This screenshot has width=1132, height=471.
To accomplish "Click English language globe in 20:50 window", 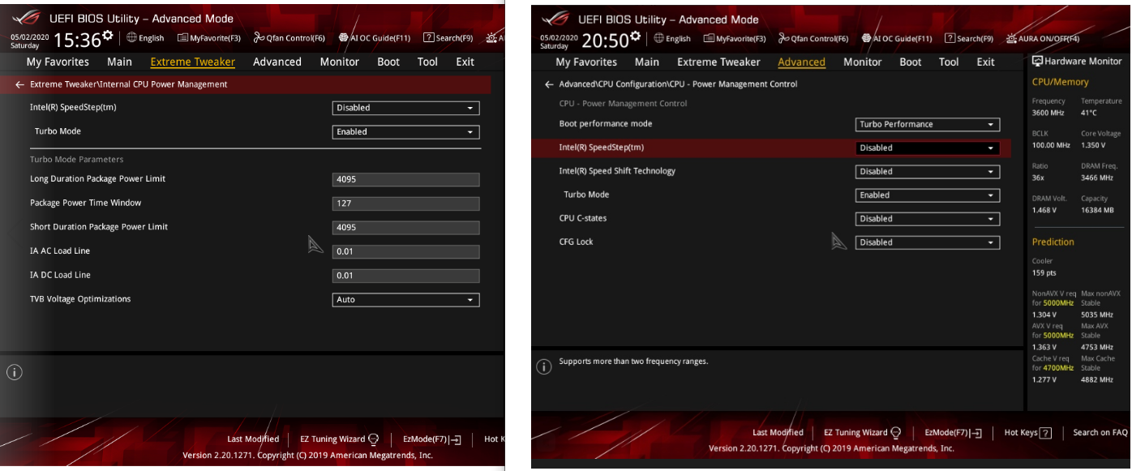I will pos(672,38).
